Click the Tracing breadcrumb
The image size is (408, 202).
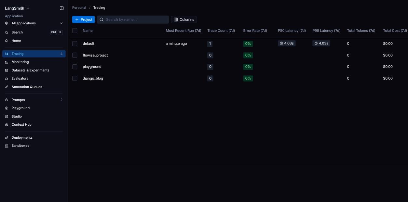99,7
